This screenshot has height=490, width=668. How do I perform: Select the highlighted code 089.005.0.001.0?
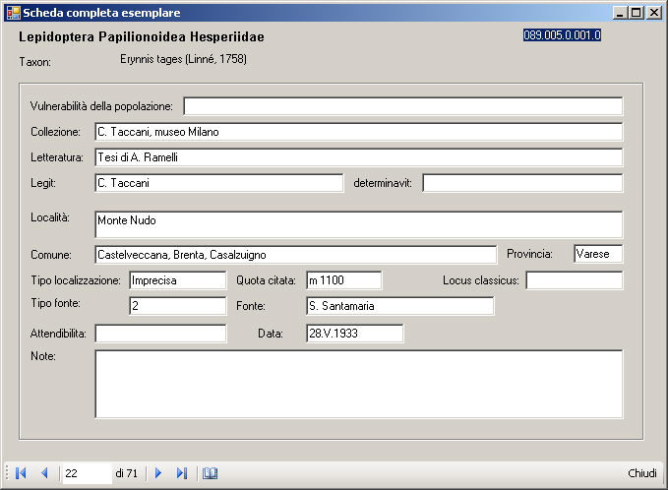click(562, 35)
